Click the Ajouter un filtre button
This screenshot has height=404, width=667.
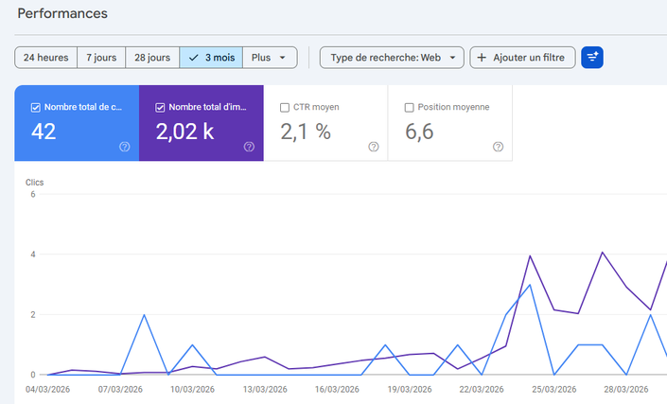point(522,58)
